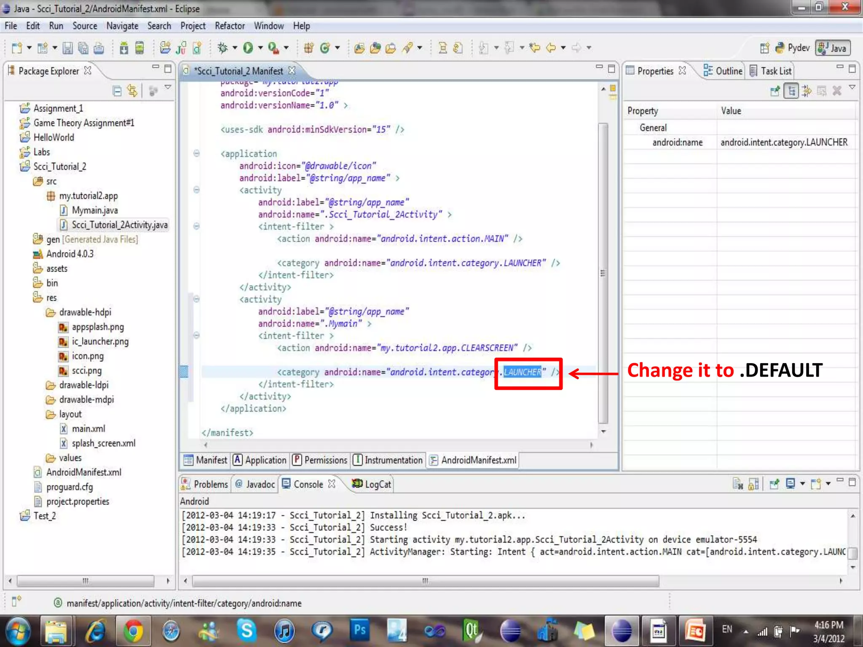863x647 pixels.
Task: Select splash_screen.xml in layout folder
Action: coord(98,443)
